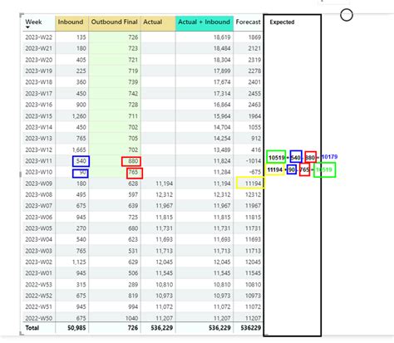This screenshot has height=343, width=394.
Task: Click the Forecast value 1869 in W22
Action: [x=254, y=37]
